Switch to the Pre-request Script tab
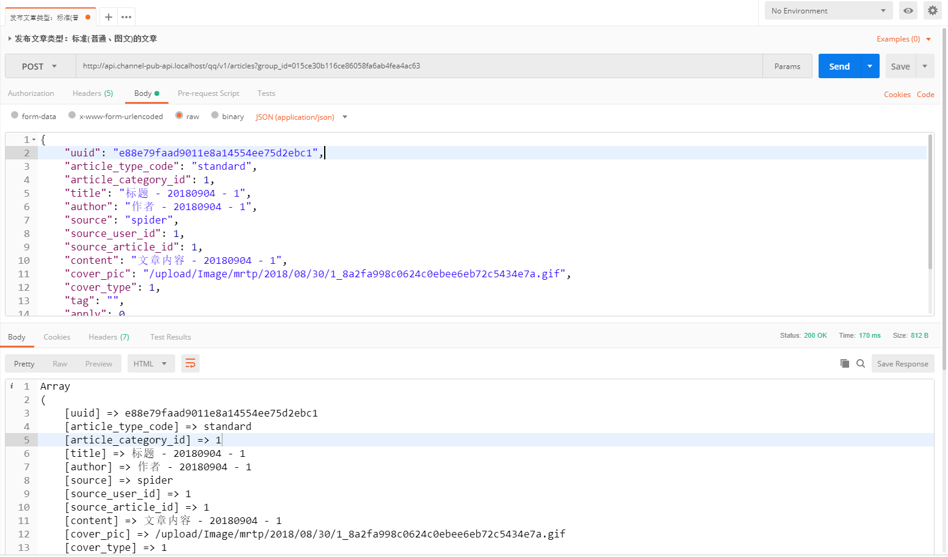This screenshot has width=948, height=557. point(208,93)
